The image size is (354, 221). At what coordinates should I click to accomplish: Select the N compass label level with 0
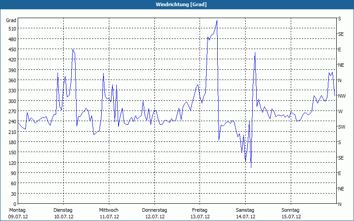pyautogui.click(x=340, y=204)
